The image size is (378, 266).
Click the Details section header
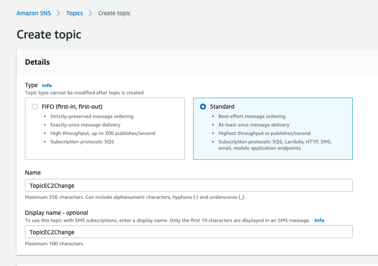[x=37, y=62]
